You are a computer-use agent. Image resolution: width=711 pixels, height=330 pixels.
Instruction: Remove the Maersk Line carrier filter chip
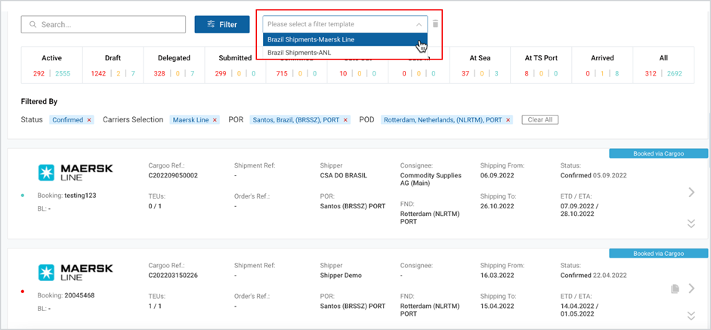[215, 120]
